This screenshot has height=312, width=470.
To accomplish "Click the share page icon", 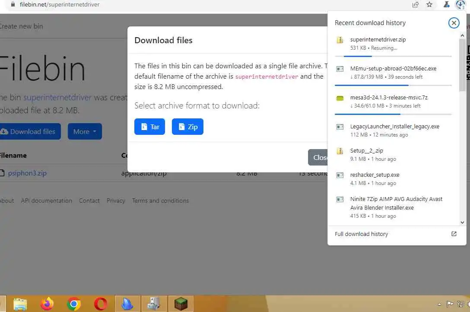I will point(415,4).
